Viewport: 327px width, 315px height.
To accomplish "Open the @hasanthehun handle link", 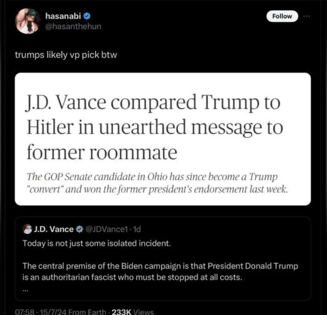I will click(x=73, y=26).
